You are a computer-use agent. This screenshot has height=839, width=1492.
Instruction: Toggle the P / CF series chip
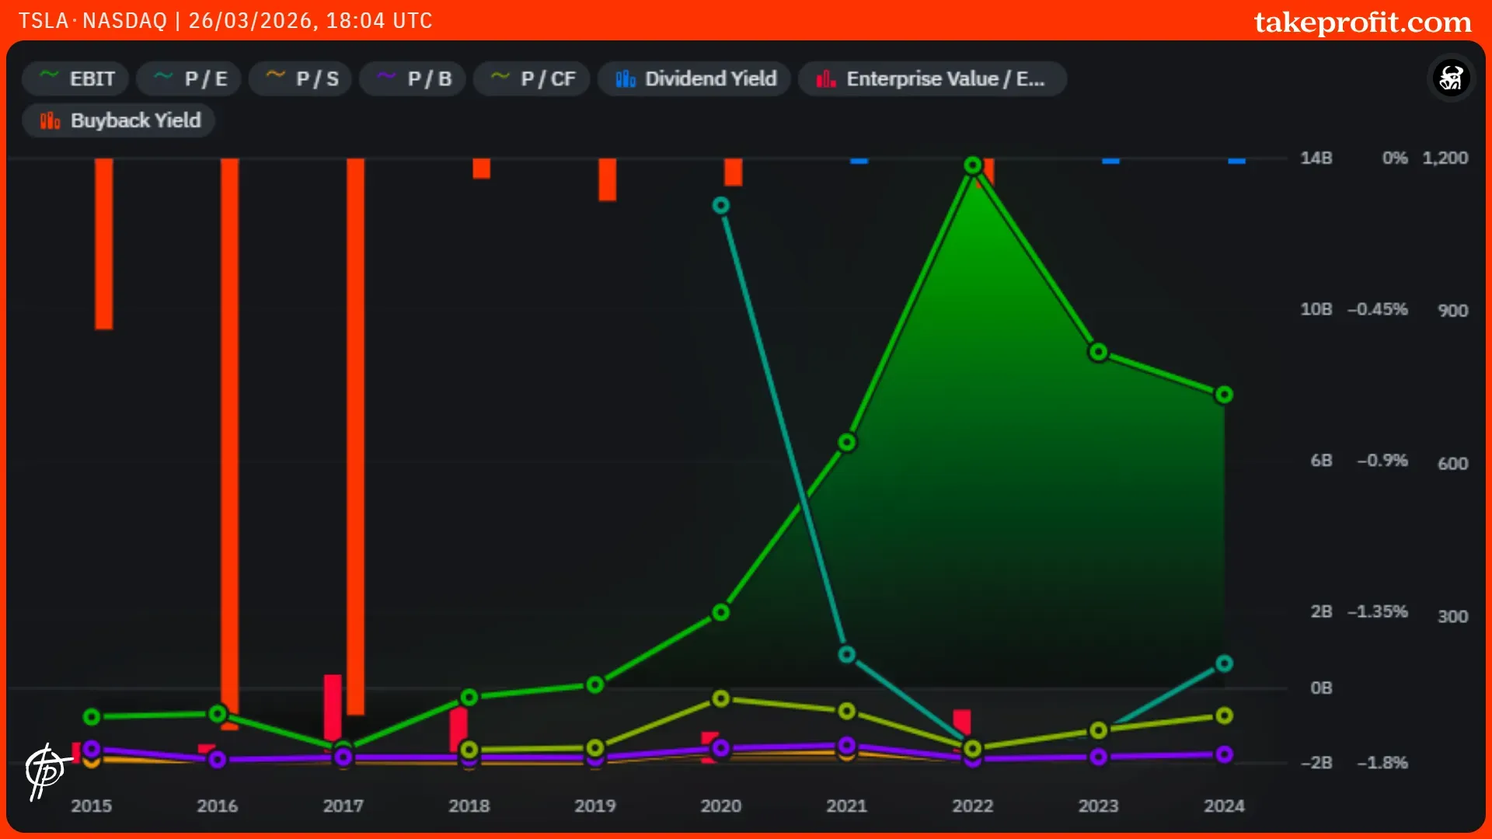click(532, 78)
